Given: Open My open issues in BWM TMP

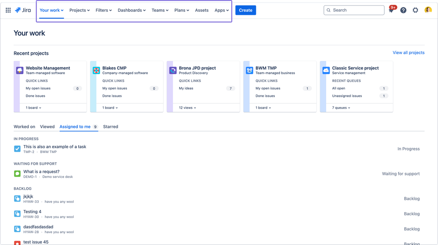Looking at the screenshot, I should pos(268,88).
